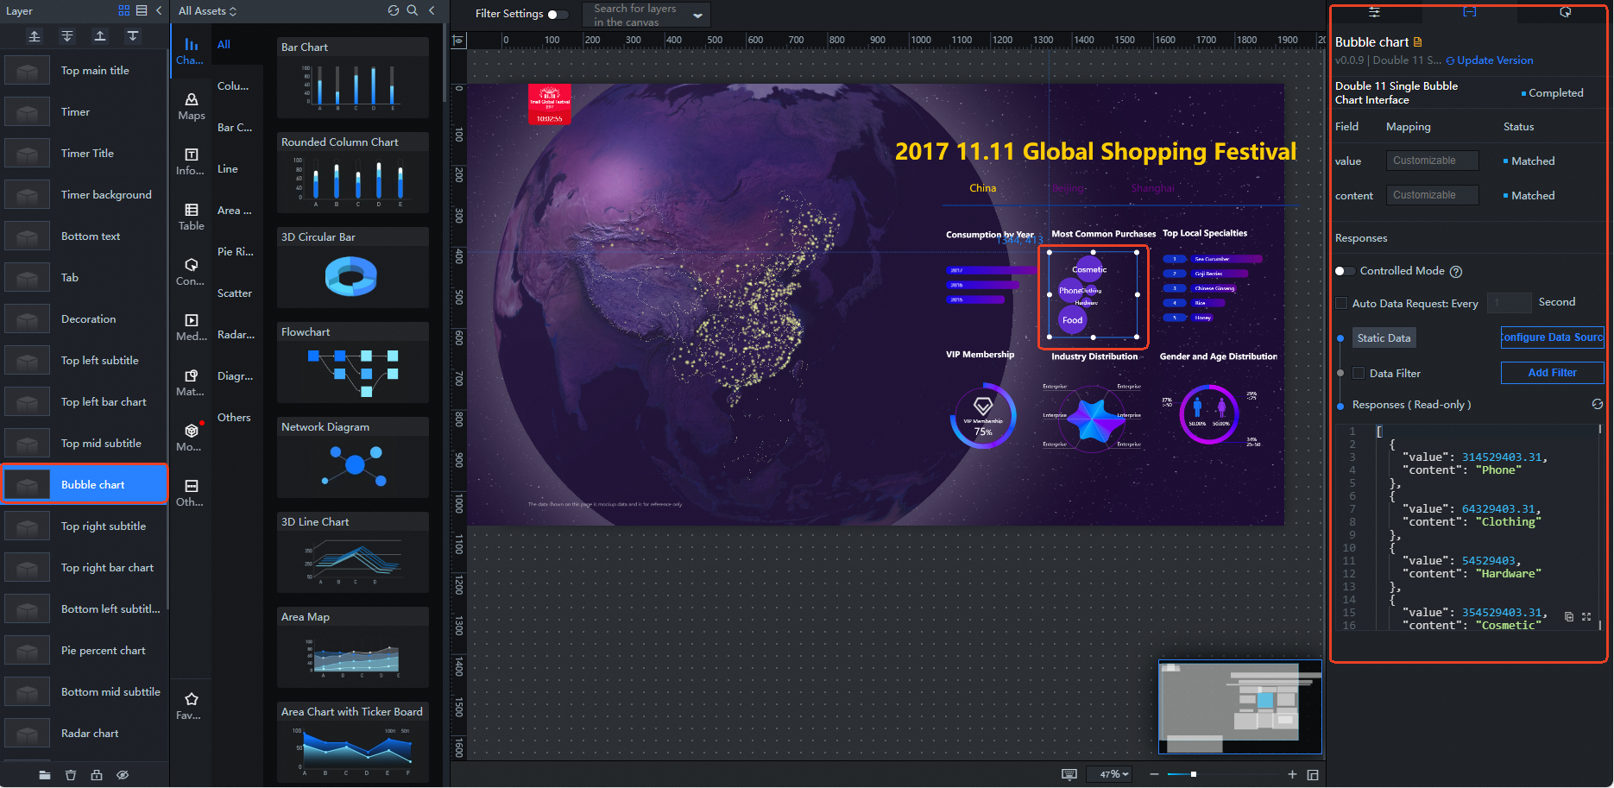Open the Charts asset category

(x=191, y=52)
